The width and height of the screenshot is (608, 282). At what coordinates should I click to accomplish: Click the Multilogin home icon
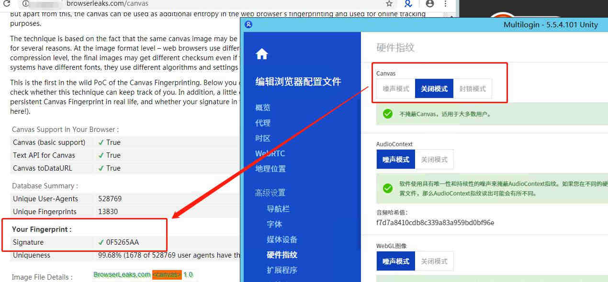click(262, 54)
